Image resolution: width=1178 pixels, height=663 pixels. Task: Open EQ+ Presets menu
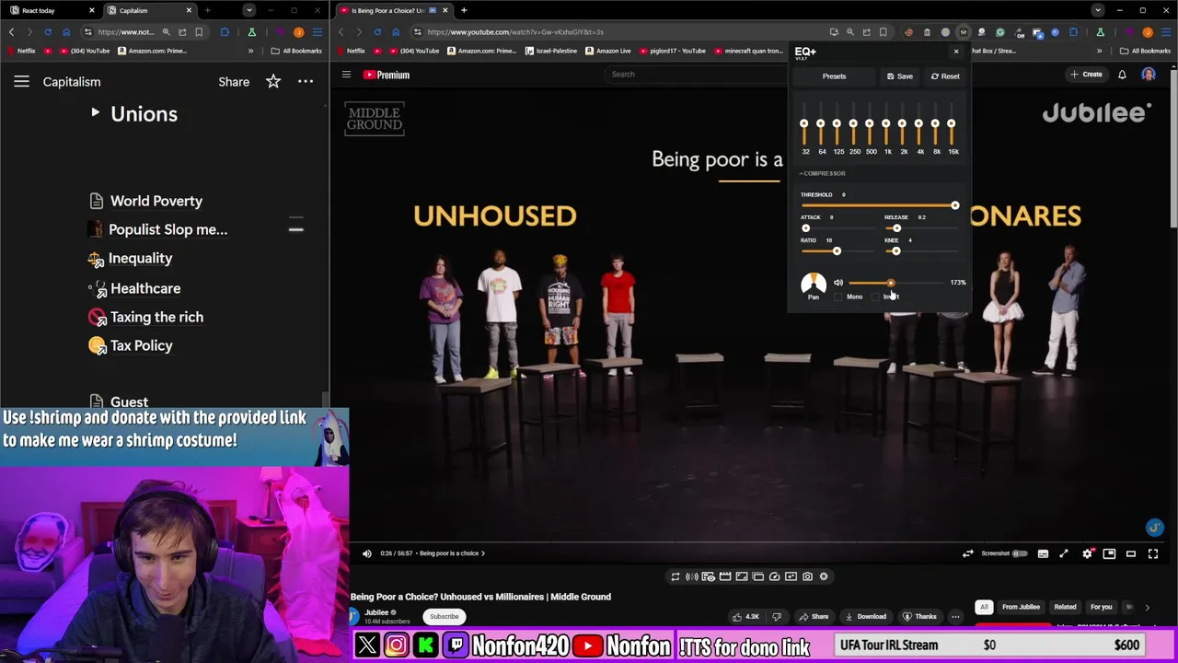tap(834, 76)
